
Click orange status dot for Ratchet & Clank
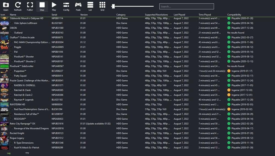tap(229, 90)
